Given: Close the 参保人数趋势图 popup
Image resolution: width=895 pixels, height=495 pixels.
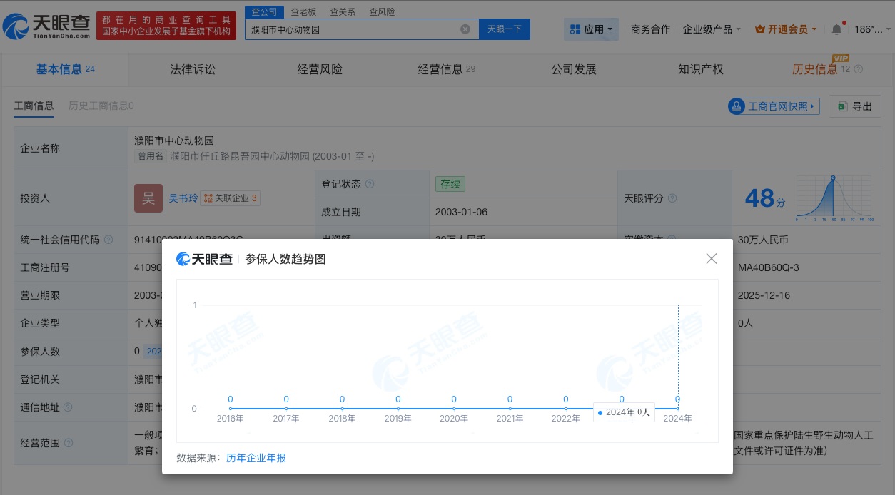Looking at the screenshot, I should pyautogui.click(x=711, y=258).
